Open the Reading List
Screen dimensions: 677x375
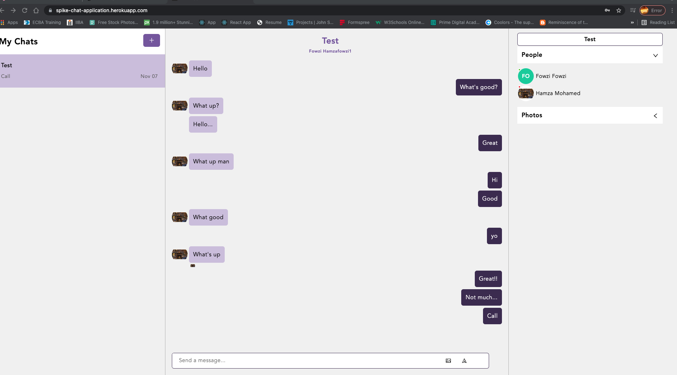(658, 23)
